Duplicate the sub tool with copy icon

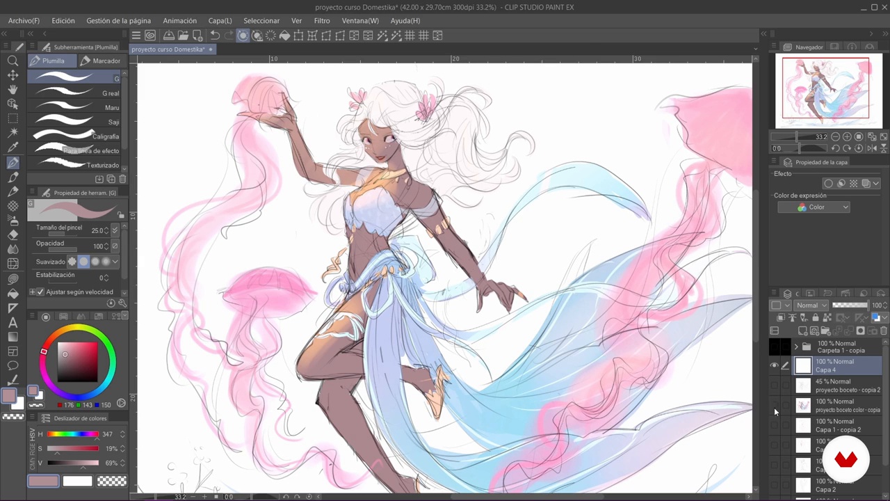111,179
